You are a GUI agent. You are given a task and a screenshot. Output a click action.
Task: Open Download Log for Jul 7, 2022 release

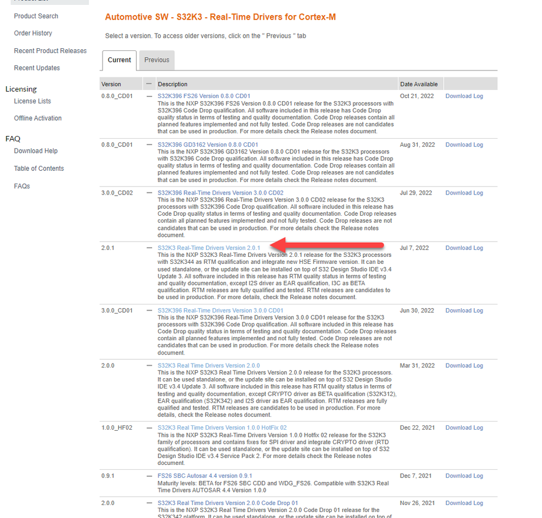[x=464, y=248]
